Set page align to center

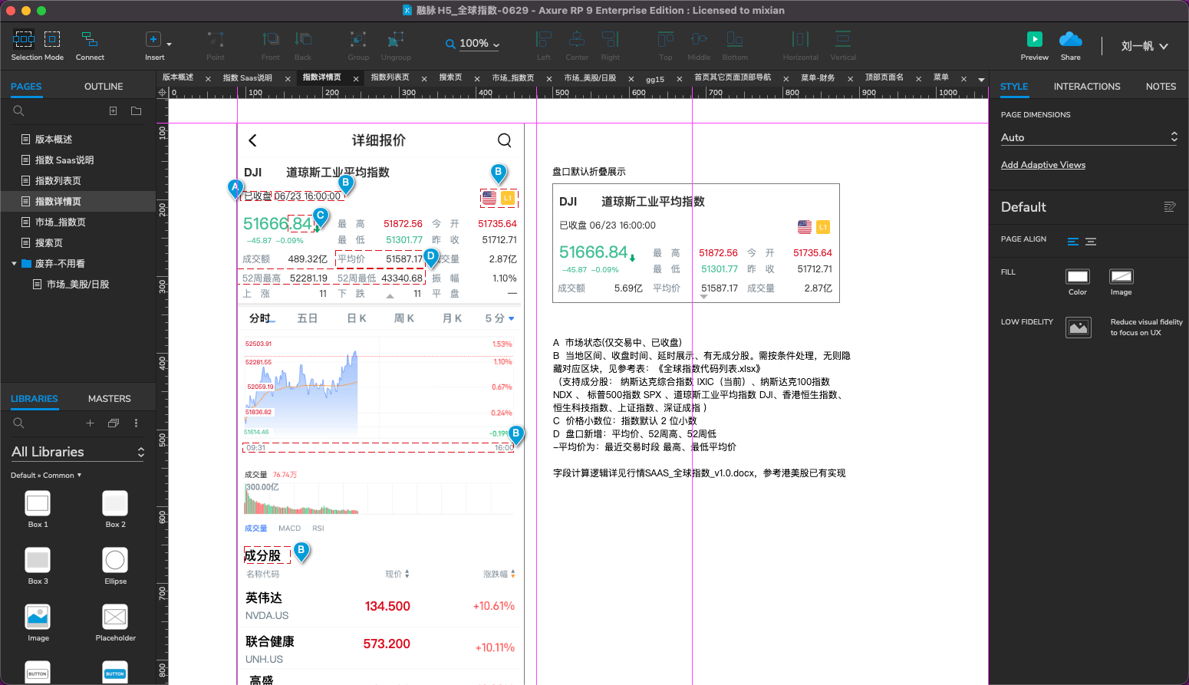(1091, 242)
